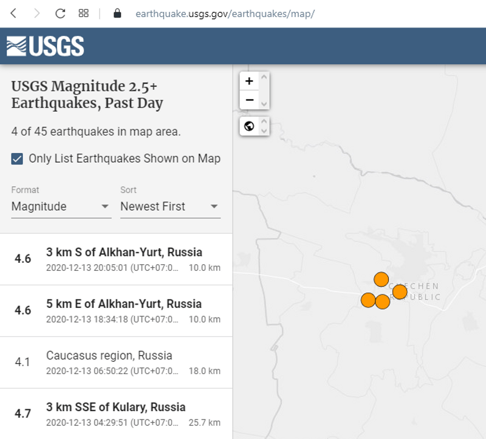Open the Format dropdown showing Magnitude

[61, 206]
